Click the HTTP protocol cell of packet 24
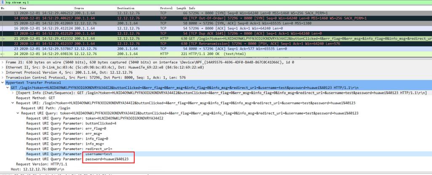This screenshot has height=175, width=432. (164, 54)
